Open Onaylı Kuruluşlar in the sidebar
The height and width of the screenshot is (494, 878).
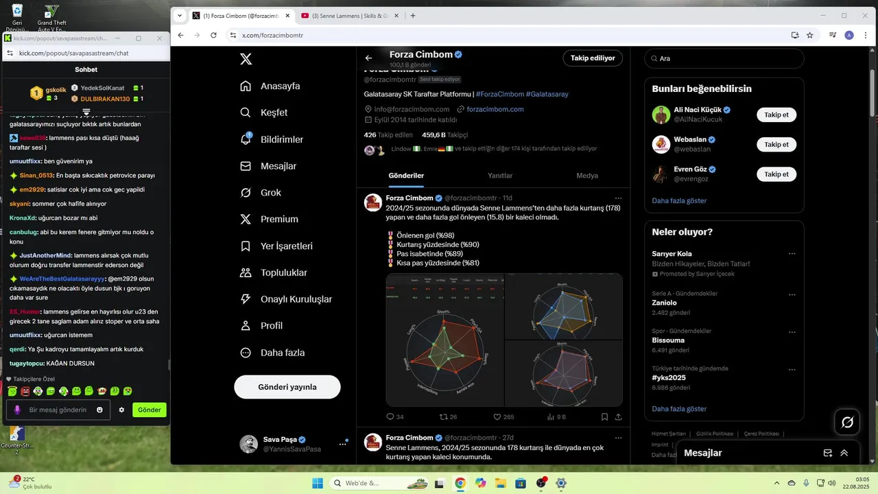[285, 299]
